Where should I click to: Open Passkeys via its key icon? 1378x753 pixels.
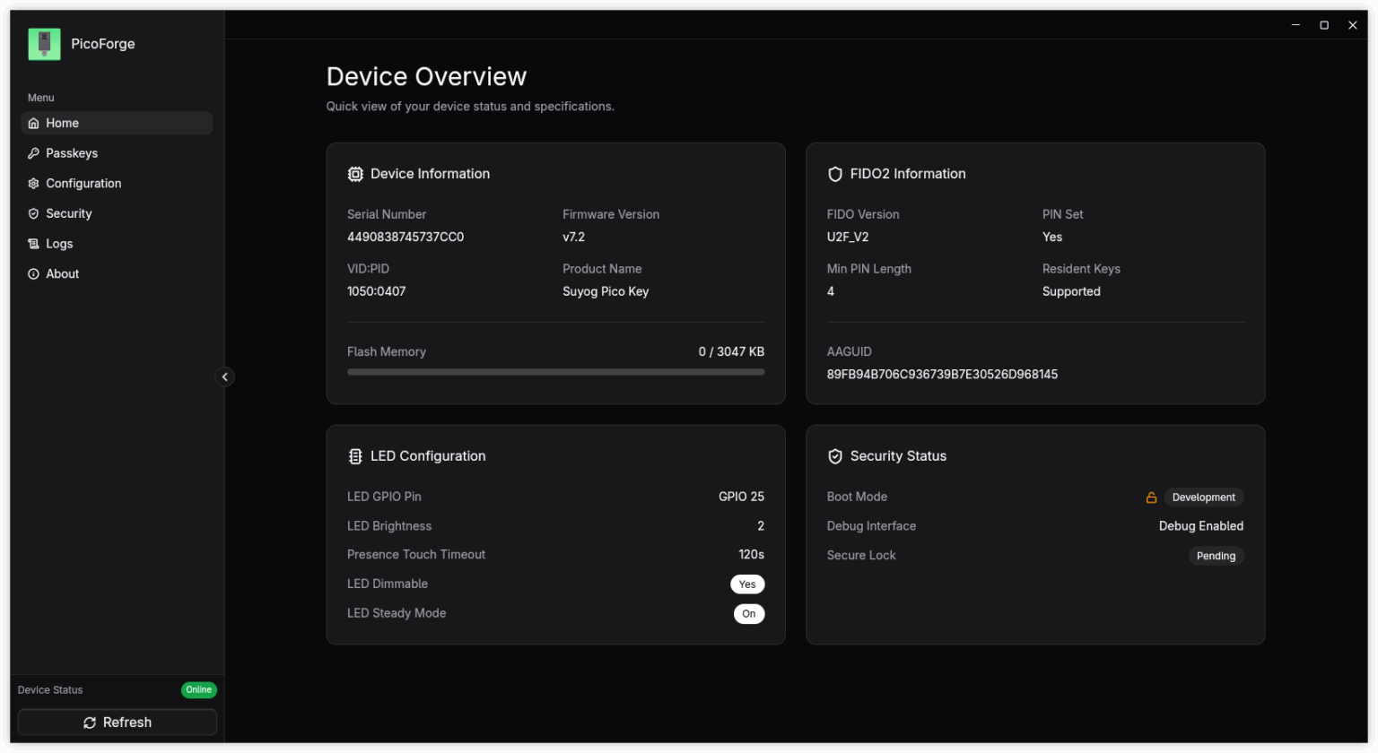coord(33,152)
